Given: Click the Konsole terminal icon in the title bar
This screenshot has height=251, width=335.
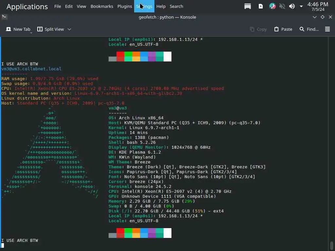Looking at the screenshot, I should click(4, 17).
